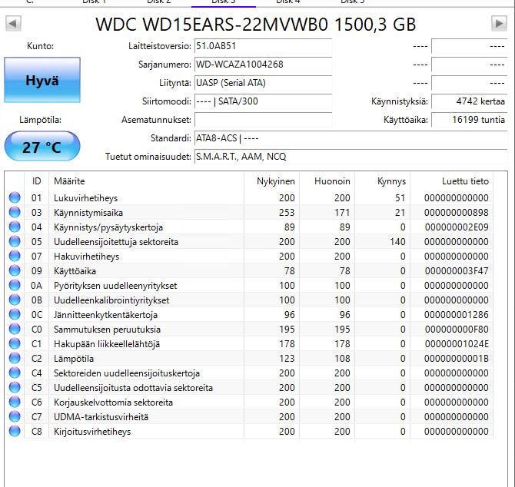Click status orb for UDMA-tarkistusvirheitä
This screenshot has height=487, width=515.
(x=15, y=417)
